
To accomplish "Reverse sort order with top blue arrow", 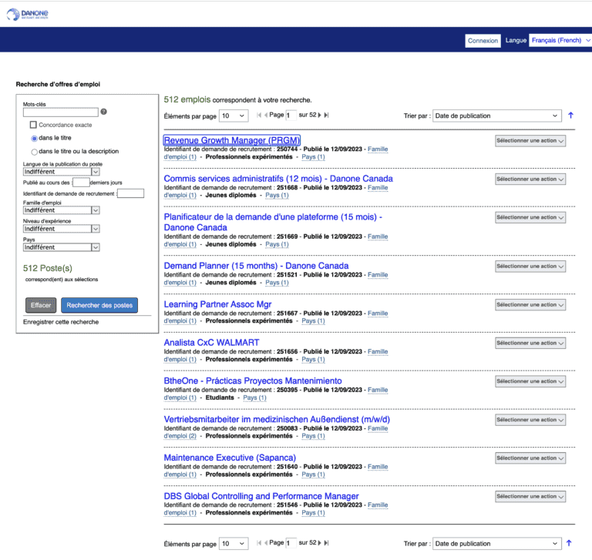I will click(570, 116).
